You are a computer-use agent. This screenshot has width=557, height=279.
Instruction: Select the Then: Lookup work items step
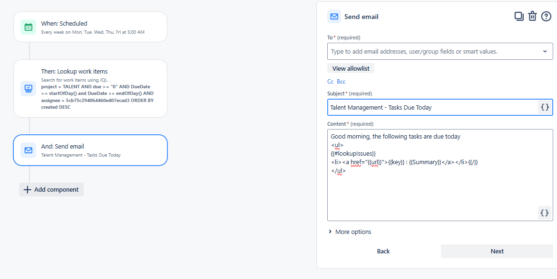click(90, 88)
